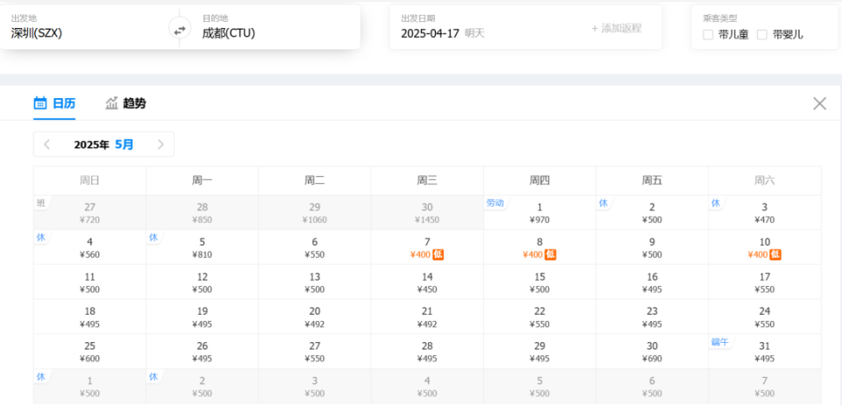Switch to the 日历 tab
Screen dimensions: 842x406
tap(54, 103)
